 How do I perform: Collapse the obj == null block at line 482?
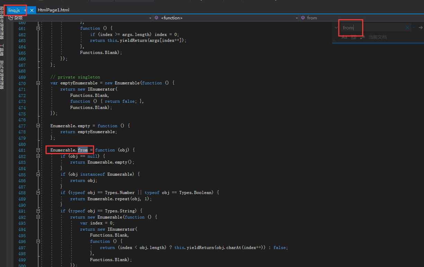point(38,156)
